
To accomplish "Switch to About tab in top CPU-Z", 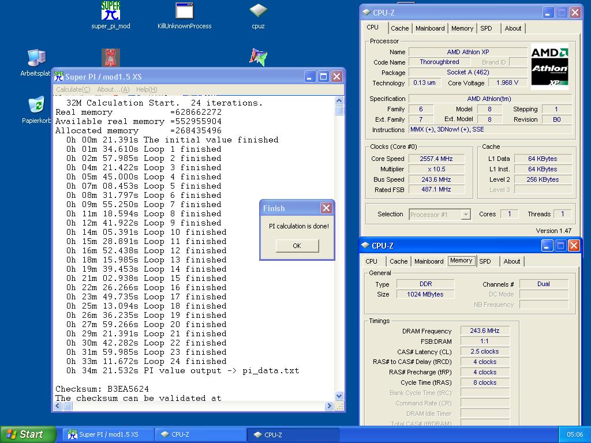I will tap(513, 28).
